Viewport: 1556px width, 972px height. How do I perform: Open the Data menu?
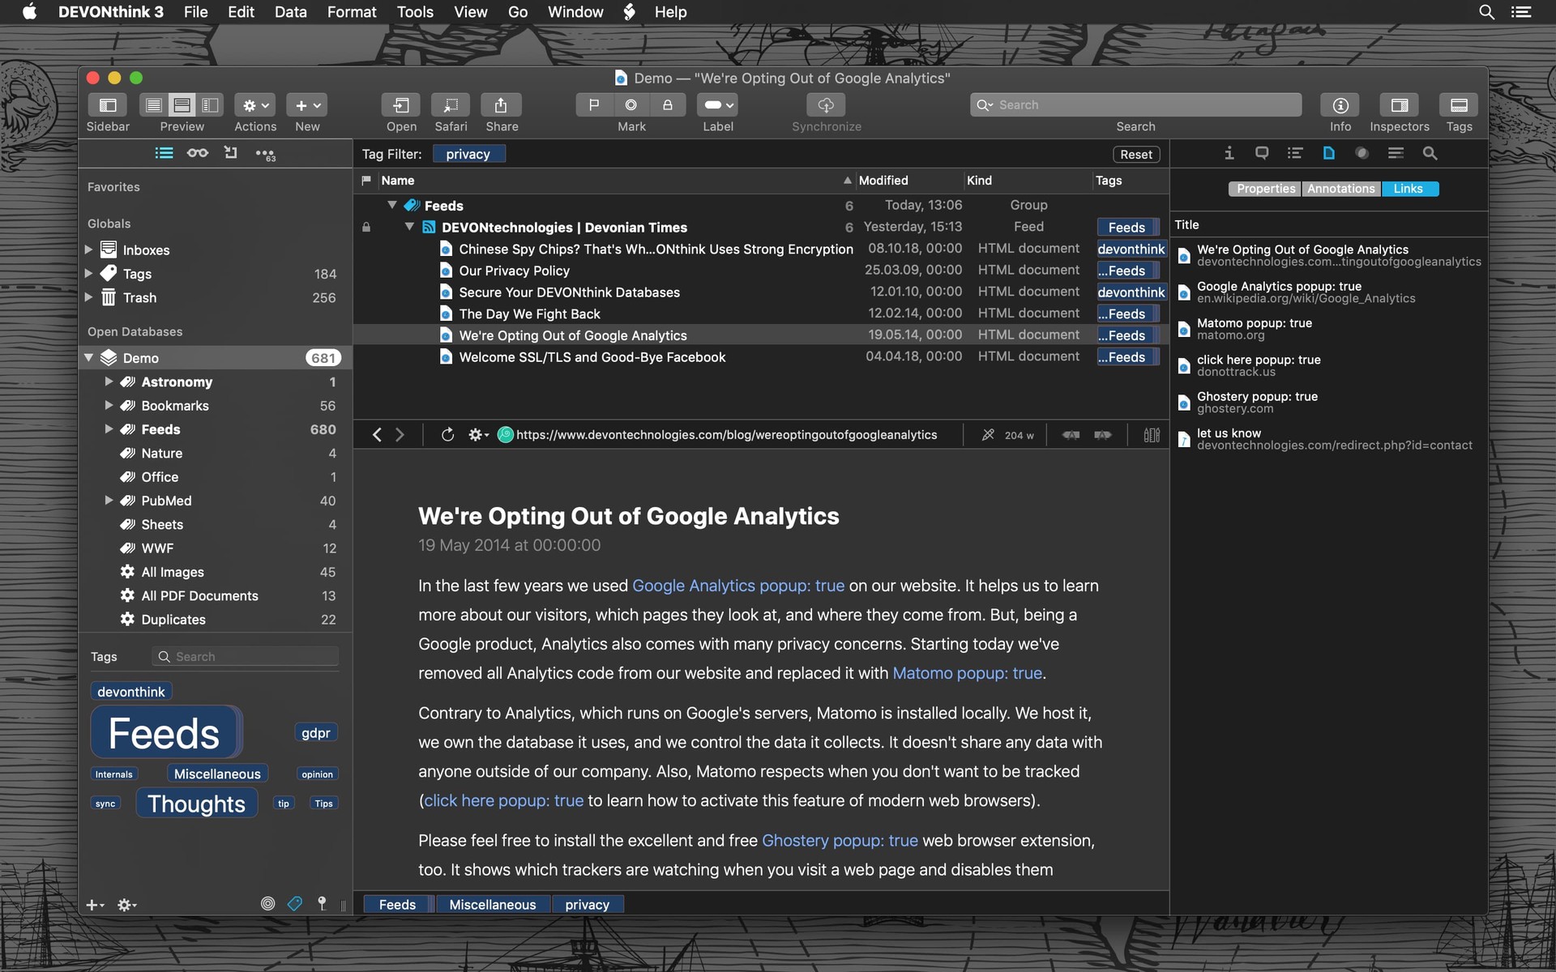(x=290, y=12)
